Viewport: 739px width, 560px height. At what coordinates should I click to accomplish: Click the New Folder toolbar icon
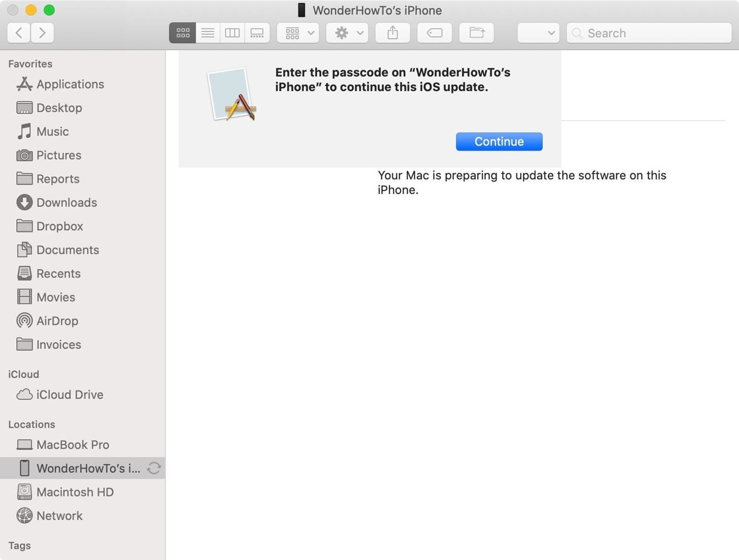coord(477,33)
